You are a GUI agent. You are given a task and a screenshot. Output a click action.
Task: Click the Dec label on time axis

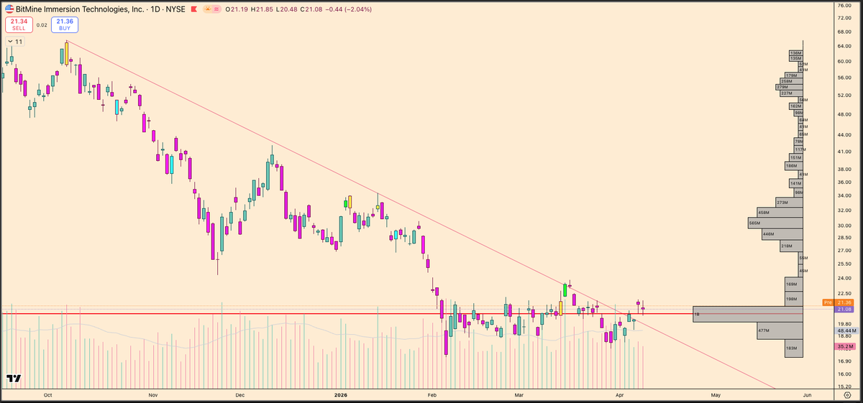(239, 394)
